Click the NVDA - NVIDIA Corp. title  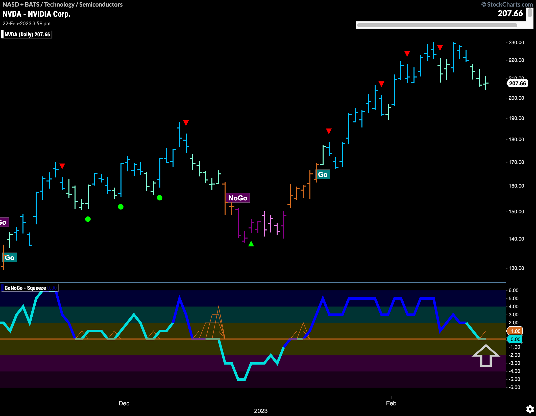36,14
